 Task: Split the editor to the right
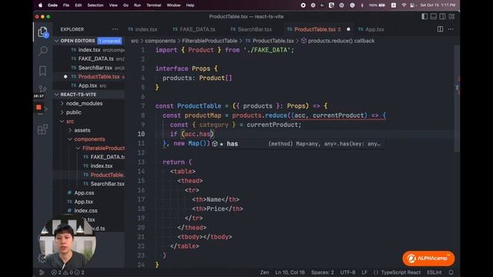(x=440, y=29)
